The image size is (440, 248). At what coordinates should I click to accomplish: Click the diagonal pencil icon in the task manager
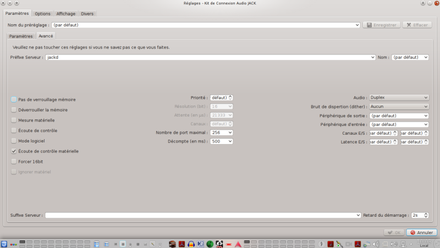[152, 244]
